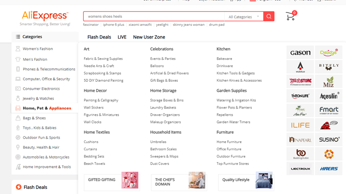
Task: Click the skinny jeans woman suggestion
Action: coord(188,25)
